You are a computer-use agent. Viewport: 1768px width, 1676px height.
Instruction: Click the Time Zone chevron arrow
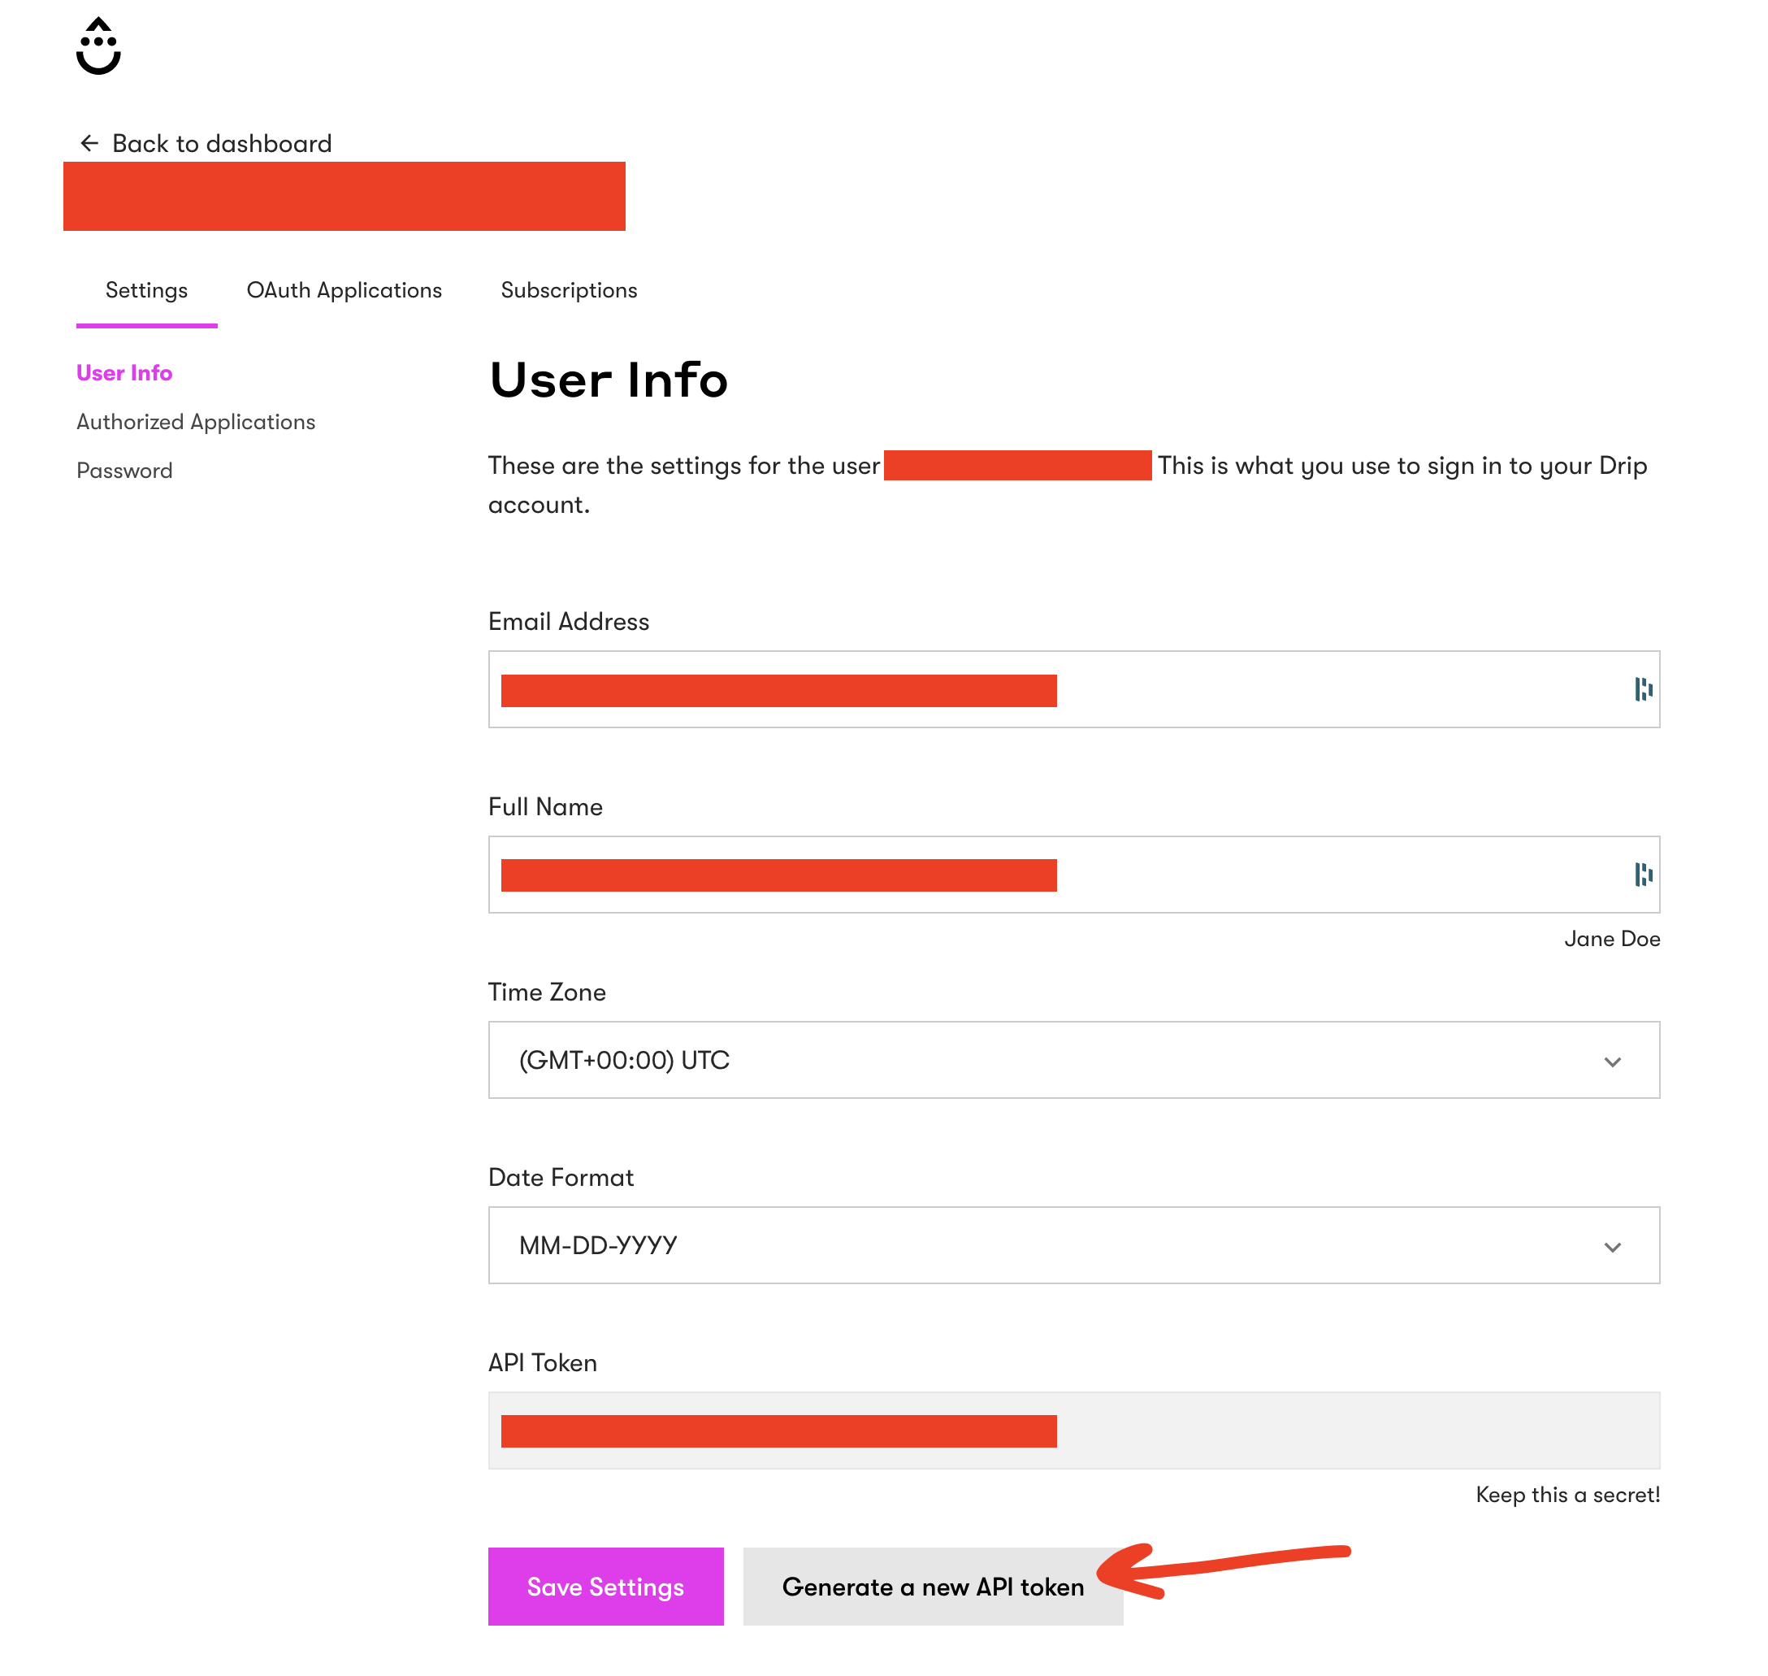(1612, 1062)
